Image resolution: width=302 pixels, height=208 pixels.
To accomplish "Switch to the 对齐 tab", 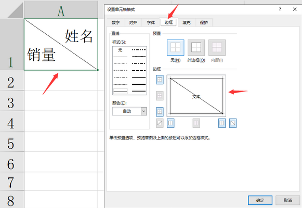I will (133, 22).
